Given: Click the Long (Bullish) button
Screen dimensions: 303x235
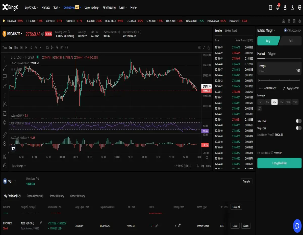Looking at the screenshot, I should click(279, 163).
